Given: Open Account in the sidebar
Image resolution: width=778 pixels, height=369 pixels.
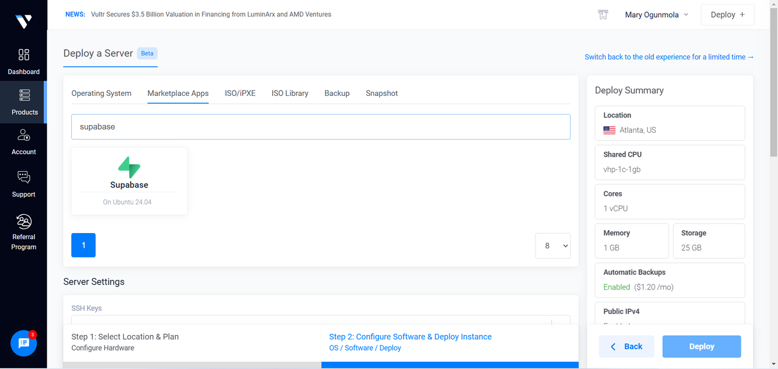Looking at the screenshot, I should [24, 143].
